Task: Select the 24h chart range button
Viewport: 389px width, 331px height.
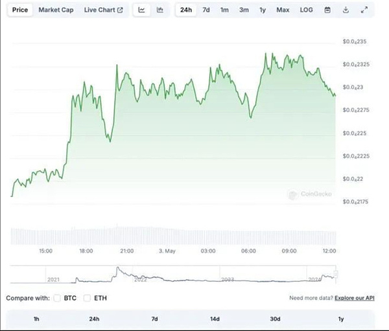Action: (186, 10)
